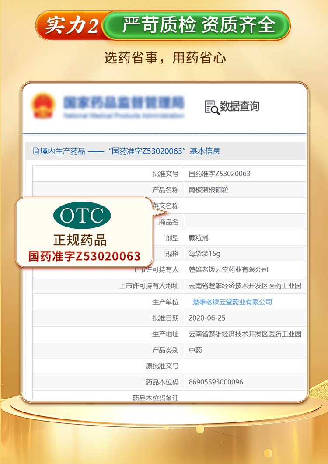
Task: Select the 国药准字Z53020063 table value
Action: tap(220, 174)
